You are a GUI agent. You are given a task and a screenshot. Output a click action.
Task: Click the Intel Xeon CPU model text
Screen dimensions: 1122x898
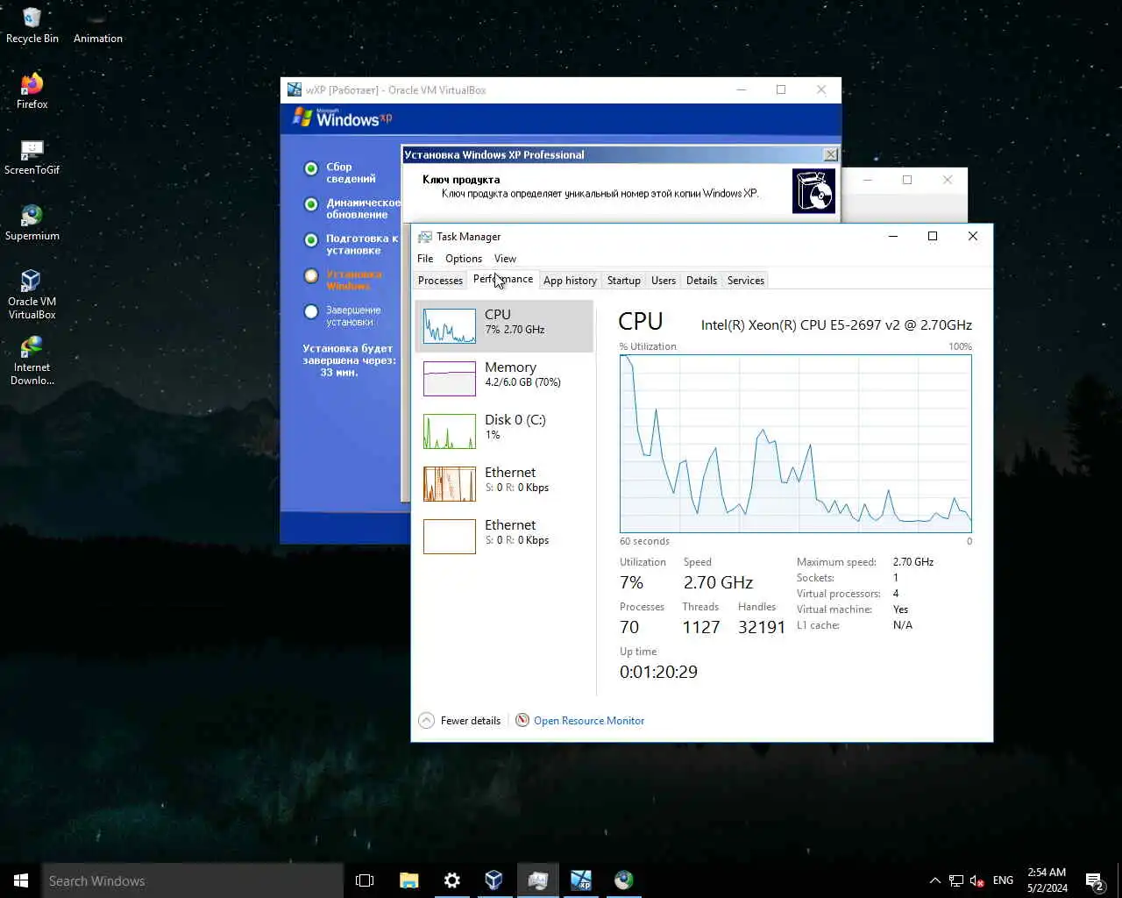836,324
